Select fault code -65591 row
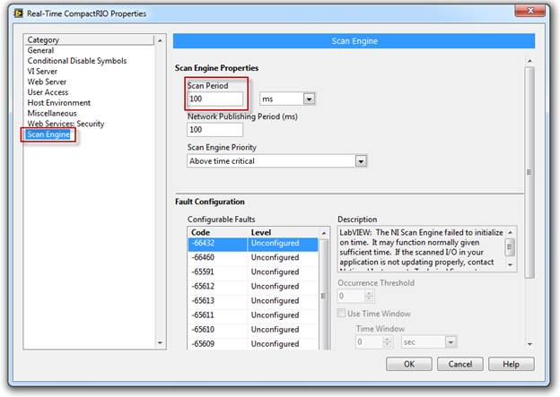 click(x=251, y=272)
